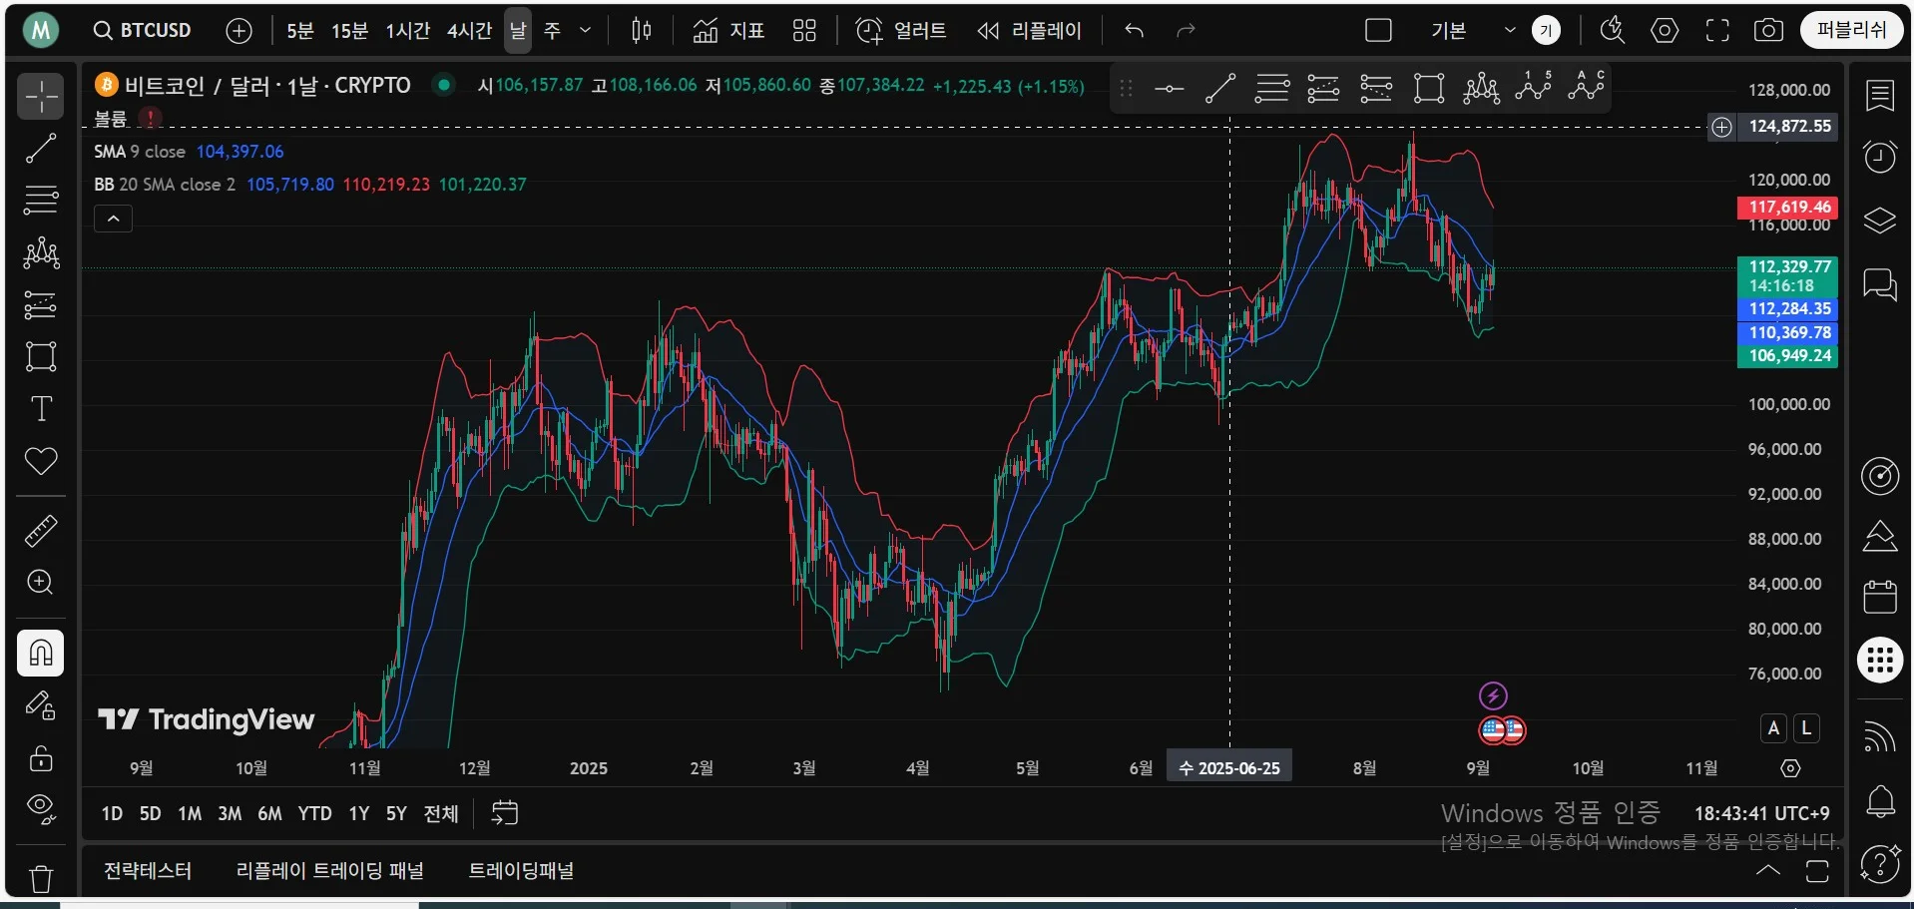Select the 3M date range button

[230, 814]
